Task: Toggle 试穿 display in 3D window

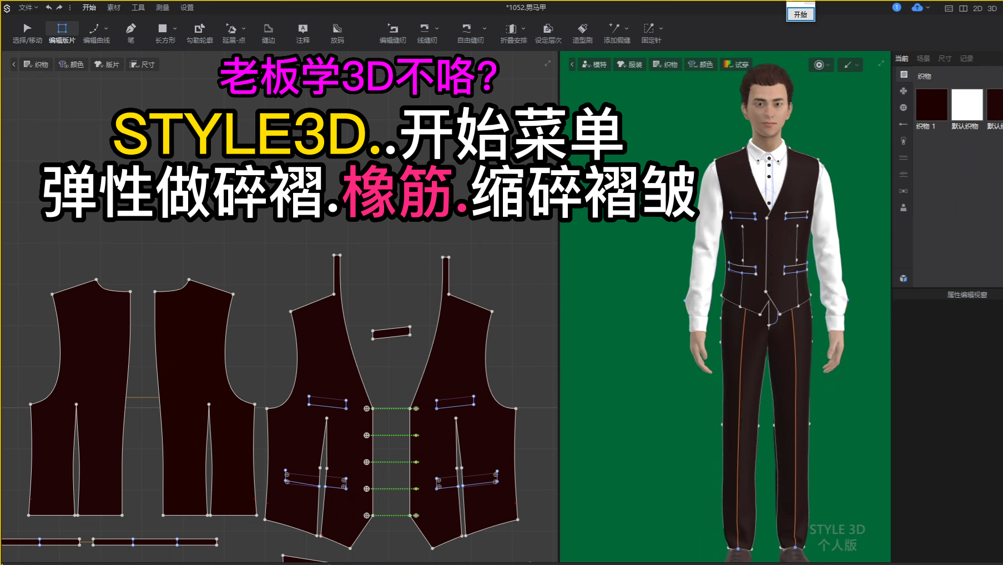Action: point(736,64)
